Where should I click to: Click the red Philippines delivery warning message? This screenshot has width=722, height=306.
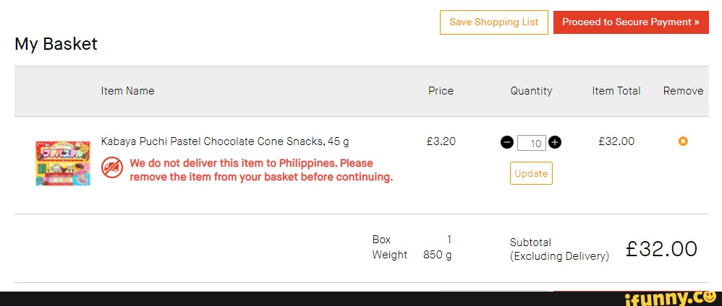pyautogui.click(x=261, y=170)
